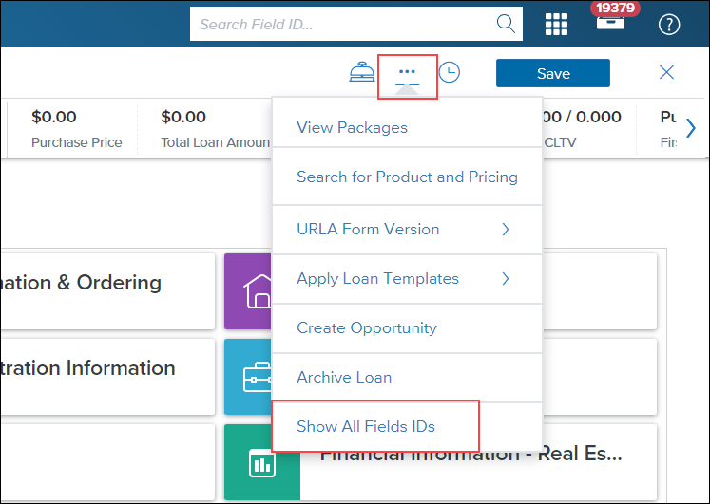Open the 'tration Information' card
Image resolution: width=710 pixels, height=504 pixels.
click(107, 377)
